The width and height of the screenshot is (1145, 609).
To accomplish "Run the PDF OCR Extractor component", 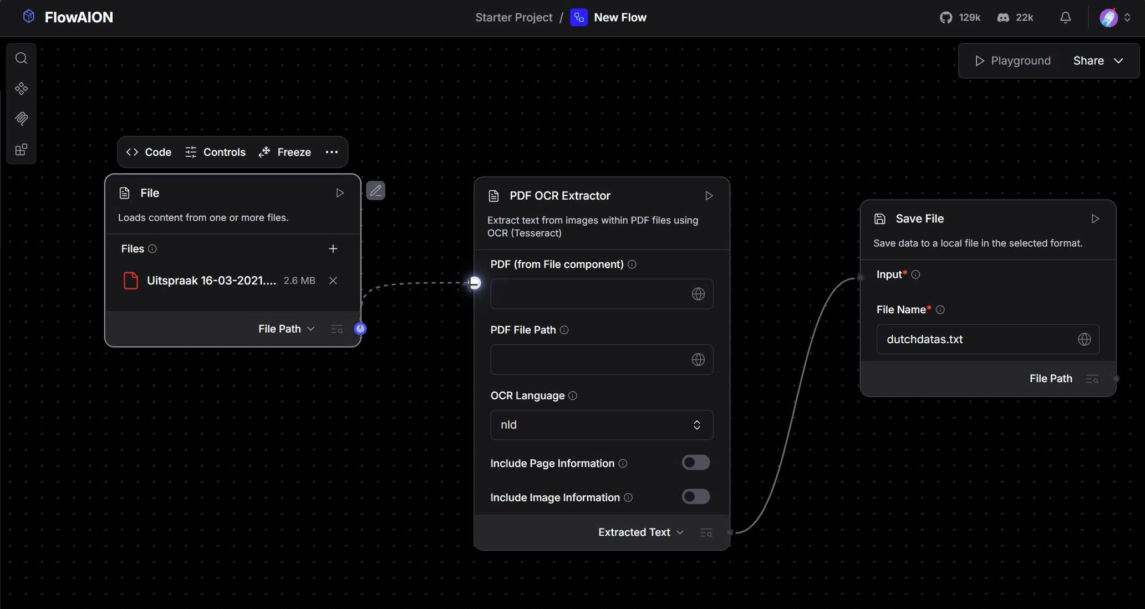I will (708, 195).
